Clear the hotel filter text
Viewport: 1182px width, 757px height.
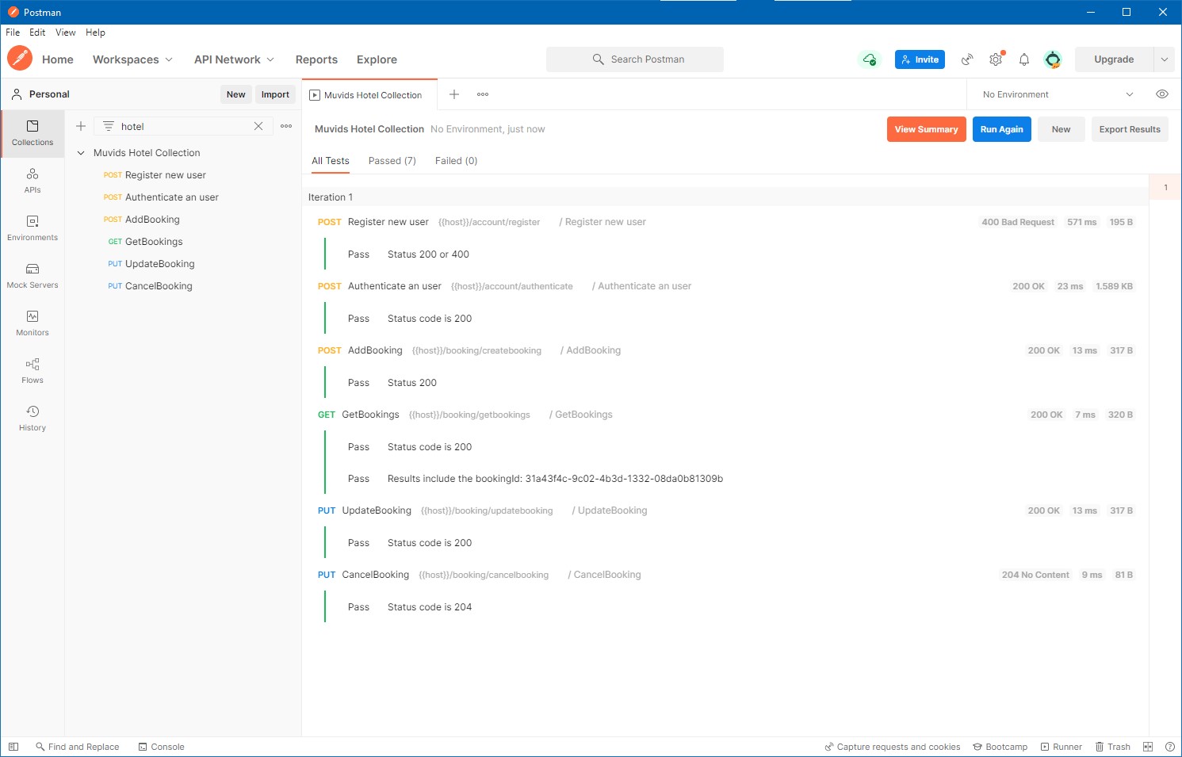(258, 126)
